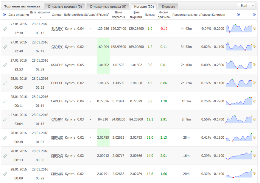This screenshot has height=183, width=260.
Task: Open the EURJPY symbol link
Action: coord(57,29)
